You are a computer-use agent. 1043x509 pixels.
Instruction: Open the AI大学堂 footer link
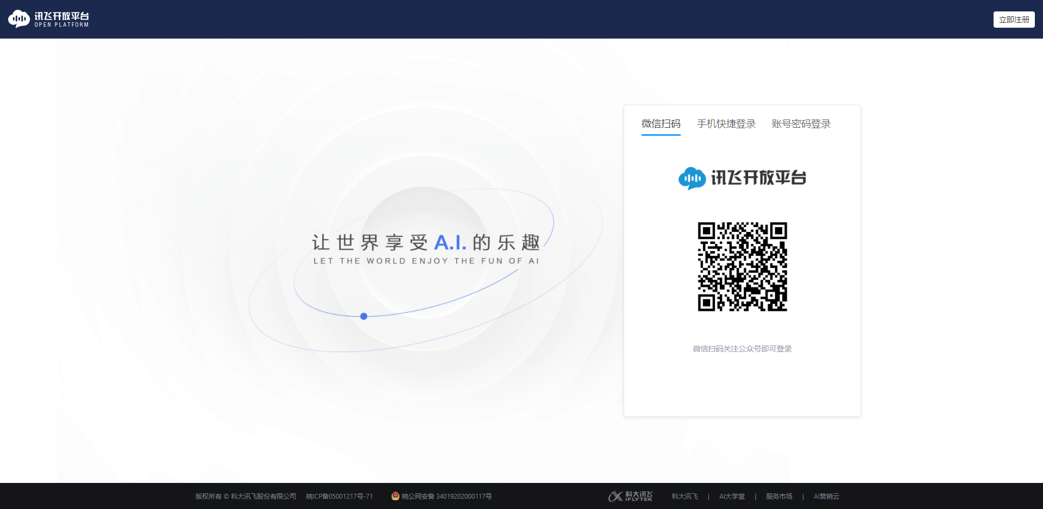[732, 496]
